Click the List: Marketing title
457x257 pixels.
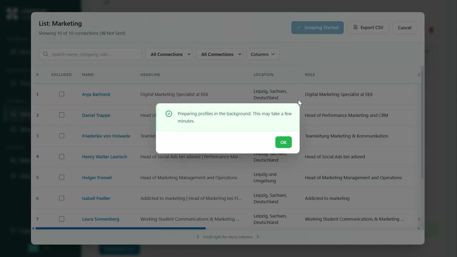coord(60,24)
